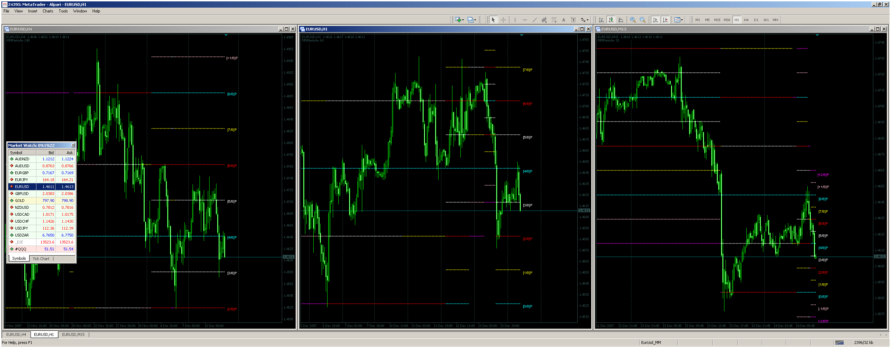Toggle chart Auto Scroll
Viewport: 891px width, 347px height.
(655, 20)
